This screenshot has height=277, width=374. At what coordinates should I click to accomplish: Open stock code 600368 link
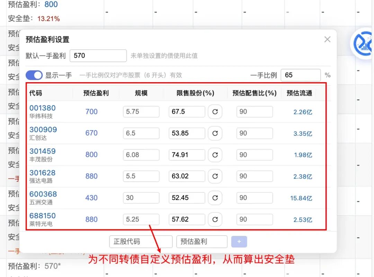click(x=43, y=194)
